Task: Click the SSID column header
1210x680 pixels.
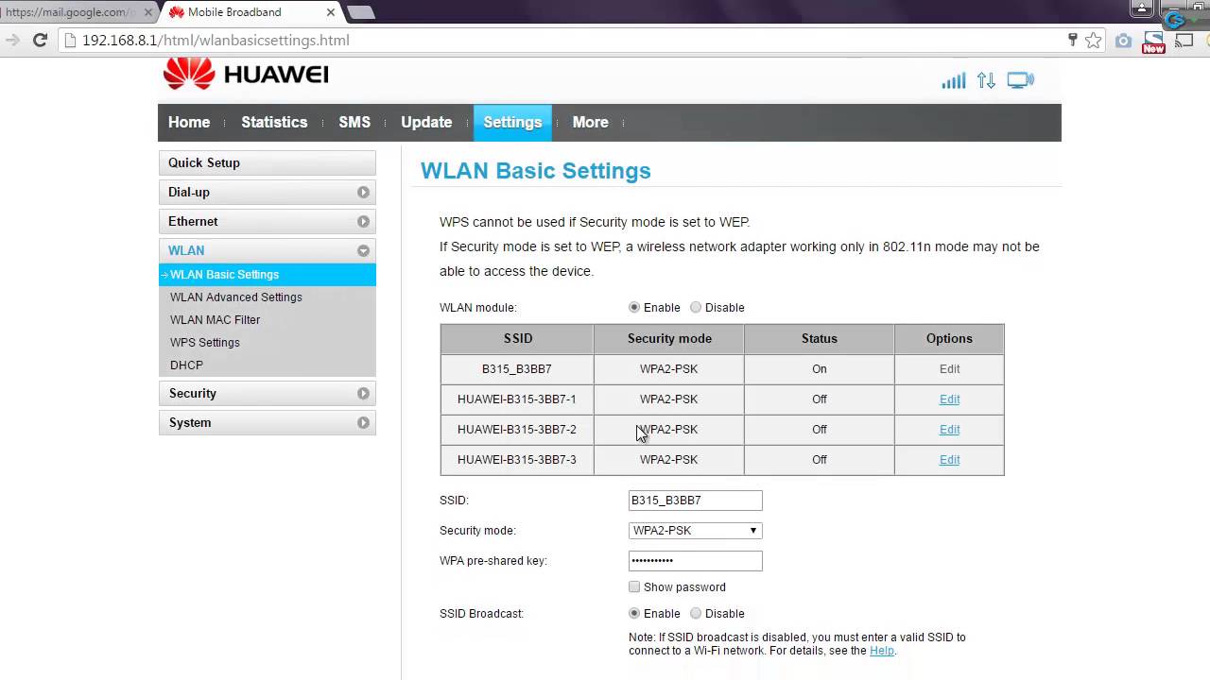Action: (517, 338)
